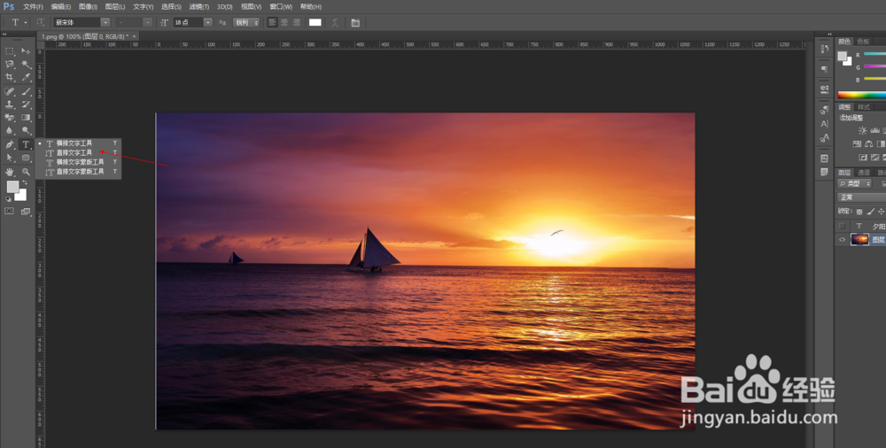The image size is (886, 448).
Task: Open the Create Warped Text dialog
Action: coord(335,23)
